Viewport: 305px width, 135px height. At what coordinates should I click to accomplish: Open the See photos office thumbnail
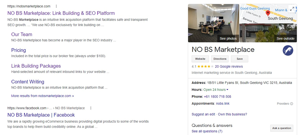point(213,23)
